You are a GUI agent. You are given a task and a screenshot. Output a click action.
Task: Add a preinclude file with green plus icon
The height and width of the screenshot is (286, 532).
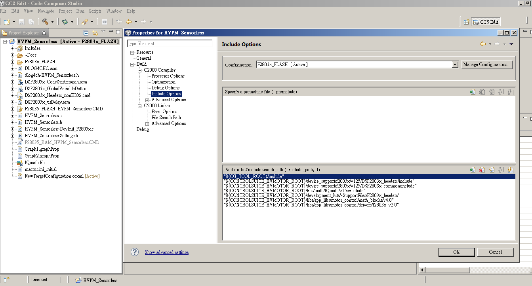pyautogui.click(x=472, y=92)
